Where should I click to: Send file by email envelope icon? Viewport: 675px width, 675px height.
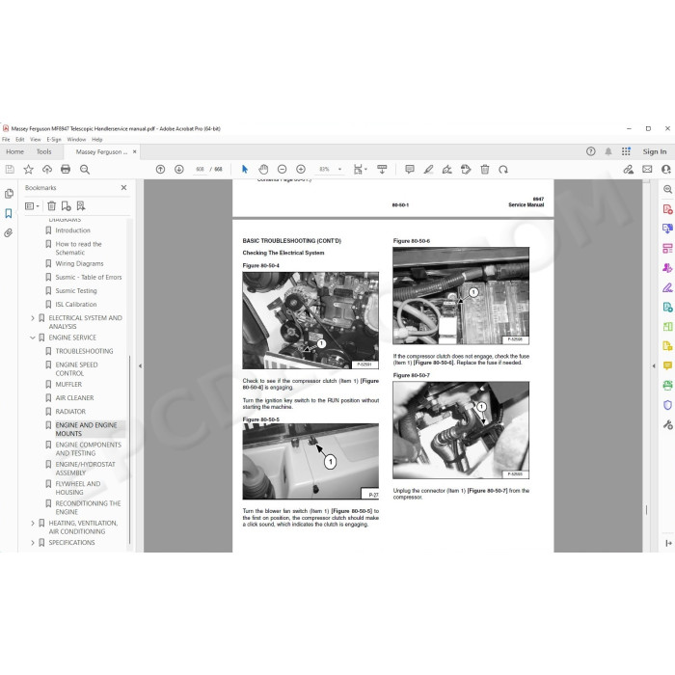[647, 169]
